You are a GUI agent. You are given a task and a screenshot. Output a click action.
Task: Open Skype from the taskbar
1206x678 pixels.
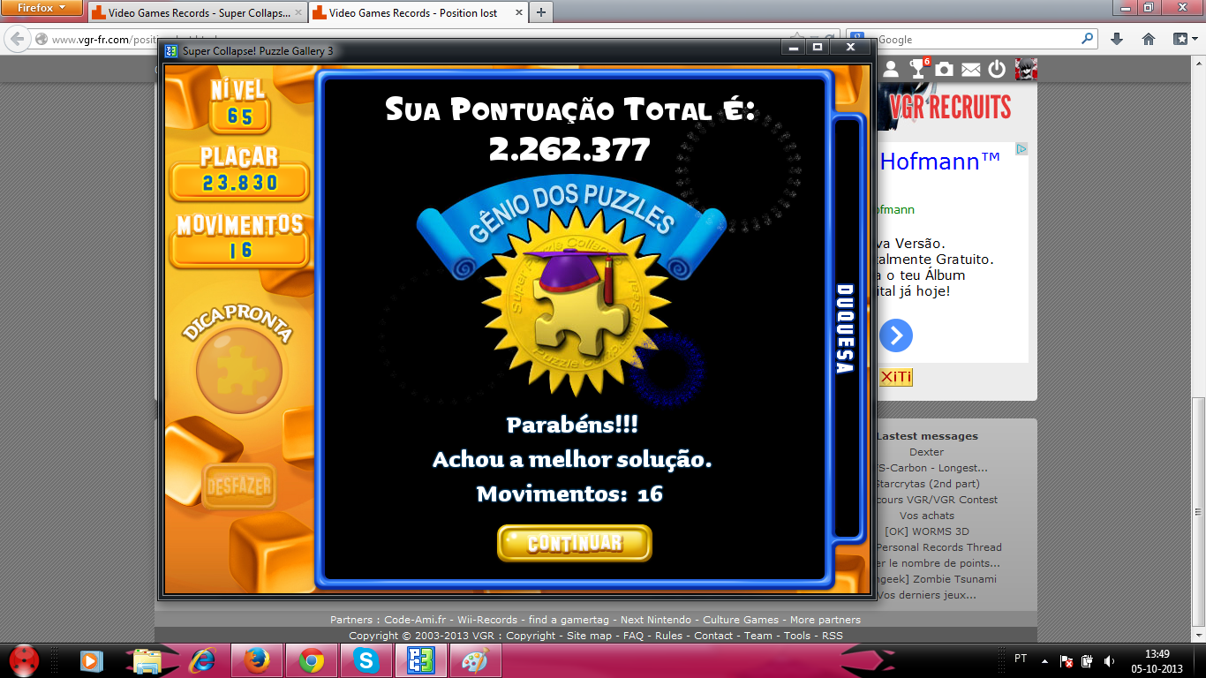(x=366, y=660)
